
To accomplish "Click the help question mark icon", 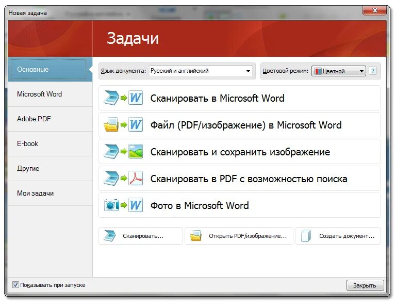I will pos(373,71).
